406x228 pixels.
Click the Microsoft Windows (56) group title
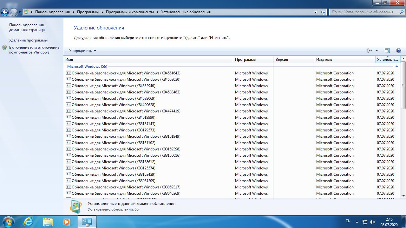point(87,66)
